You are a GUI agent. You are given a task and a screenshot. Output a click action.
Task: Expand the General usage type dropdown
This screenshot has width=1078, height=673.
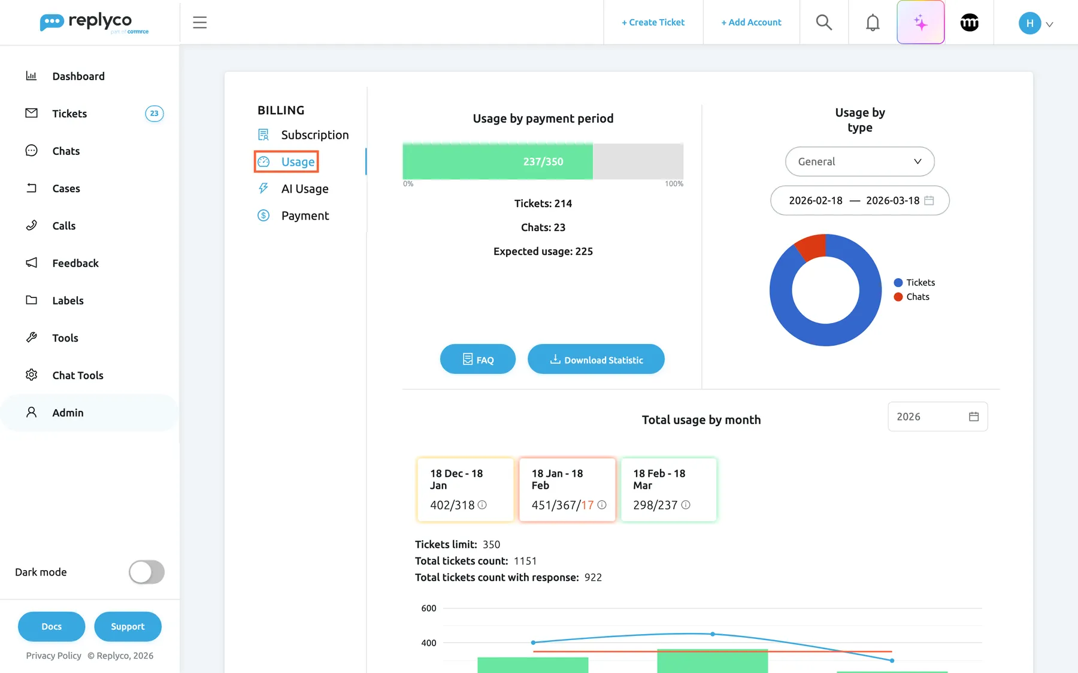859,162
